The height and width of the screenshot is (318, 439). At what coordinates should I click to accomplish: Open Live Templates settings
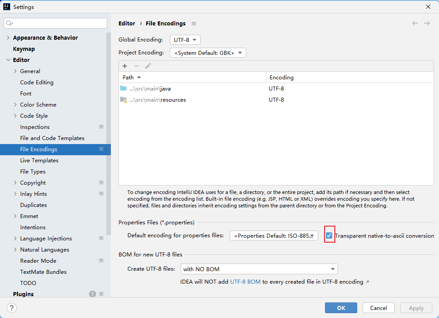coord(39,161)
